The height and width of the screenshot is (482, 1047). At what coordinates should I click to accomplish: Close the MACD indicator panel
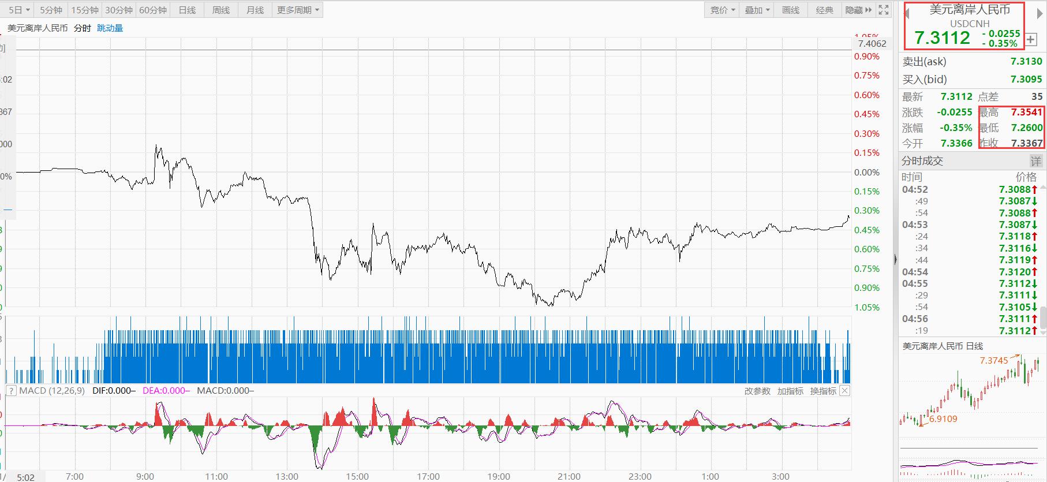point(844,391)
